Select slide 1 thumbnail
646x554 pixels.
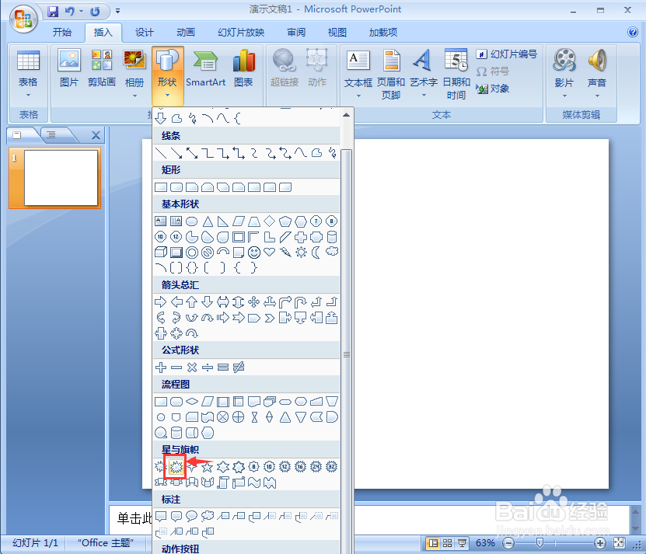tap(61, 177)
